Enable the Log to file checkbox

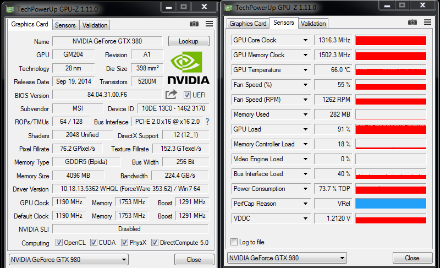[x=234, y=242]
